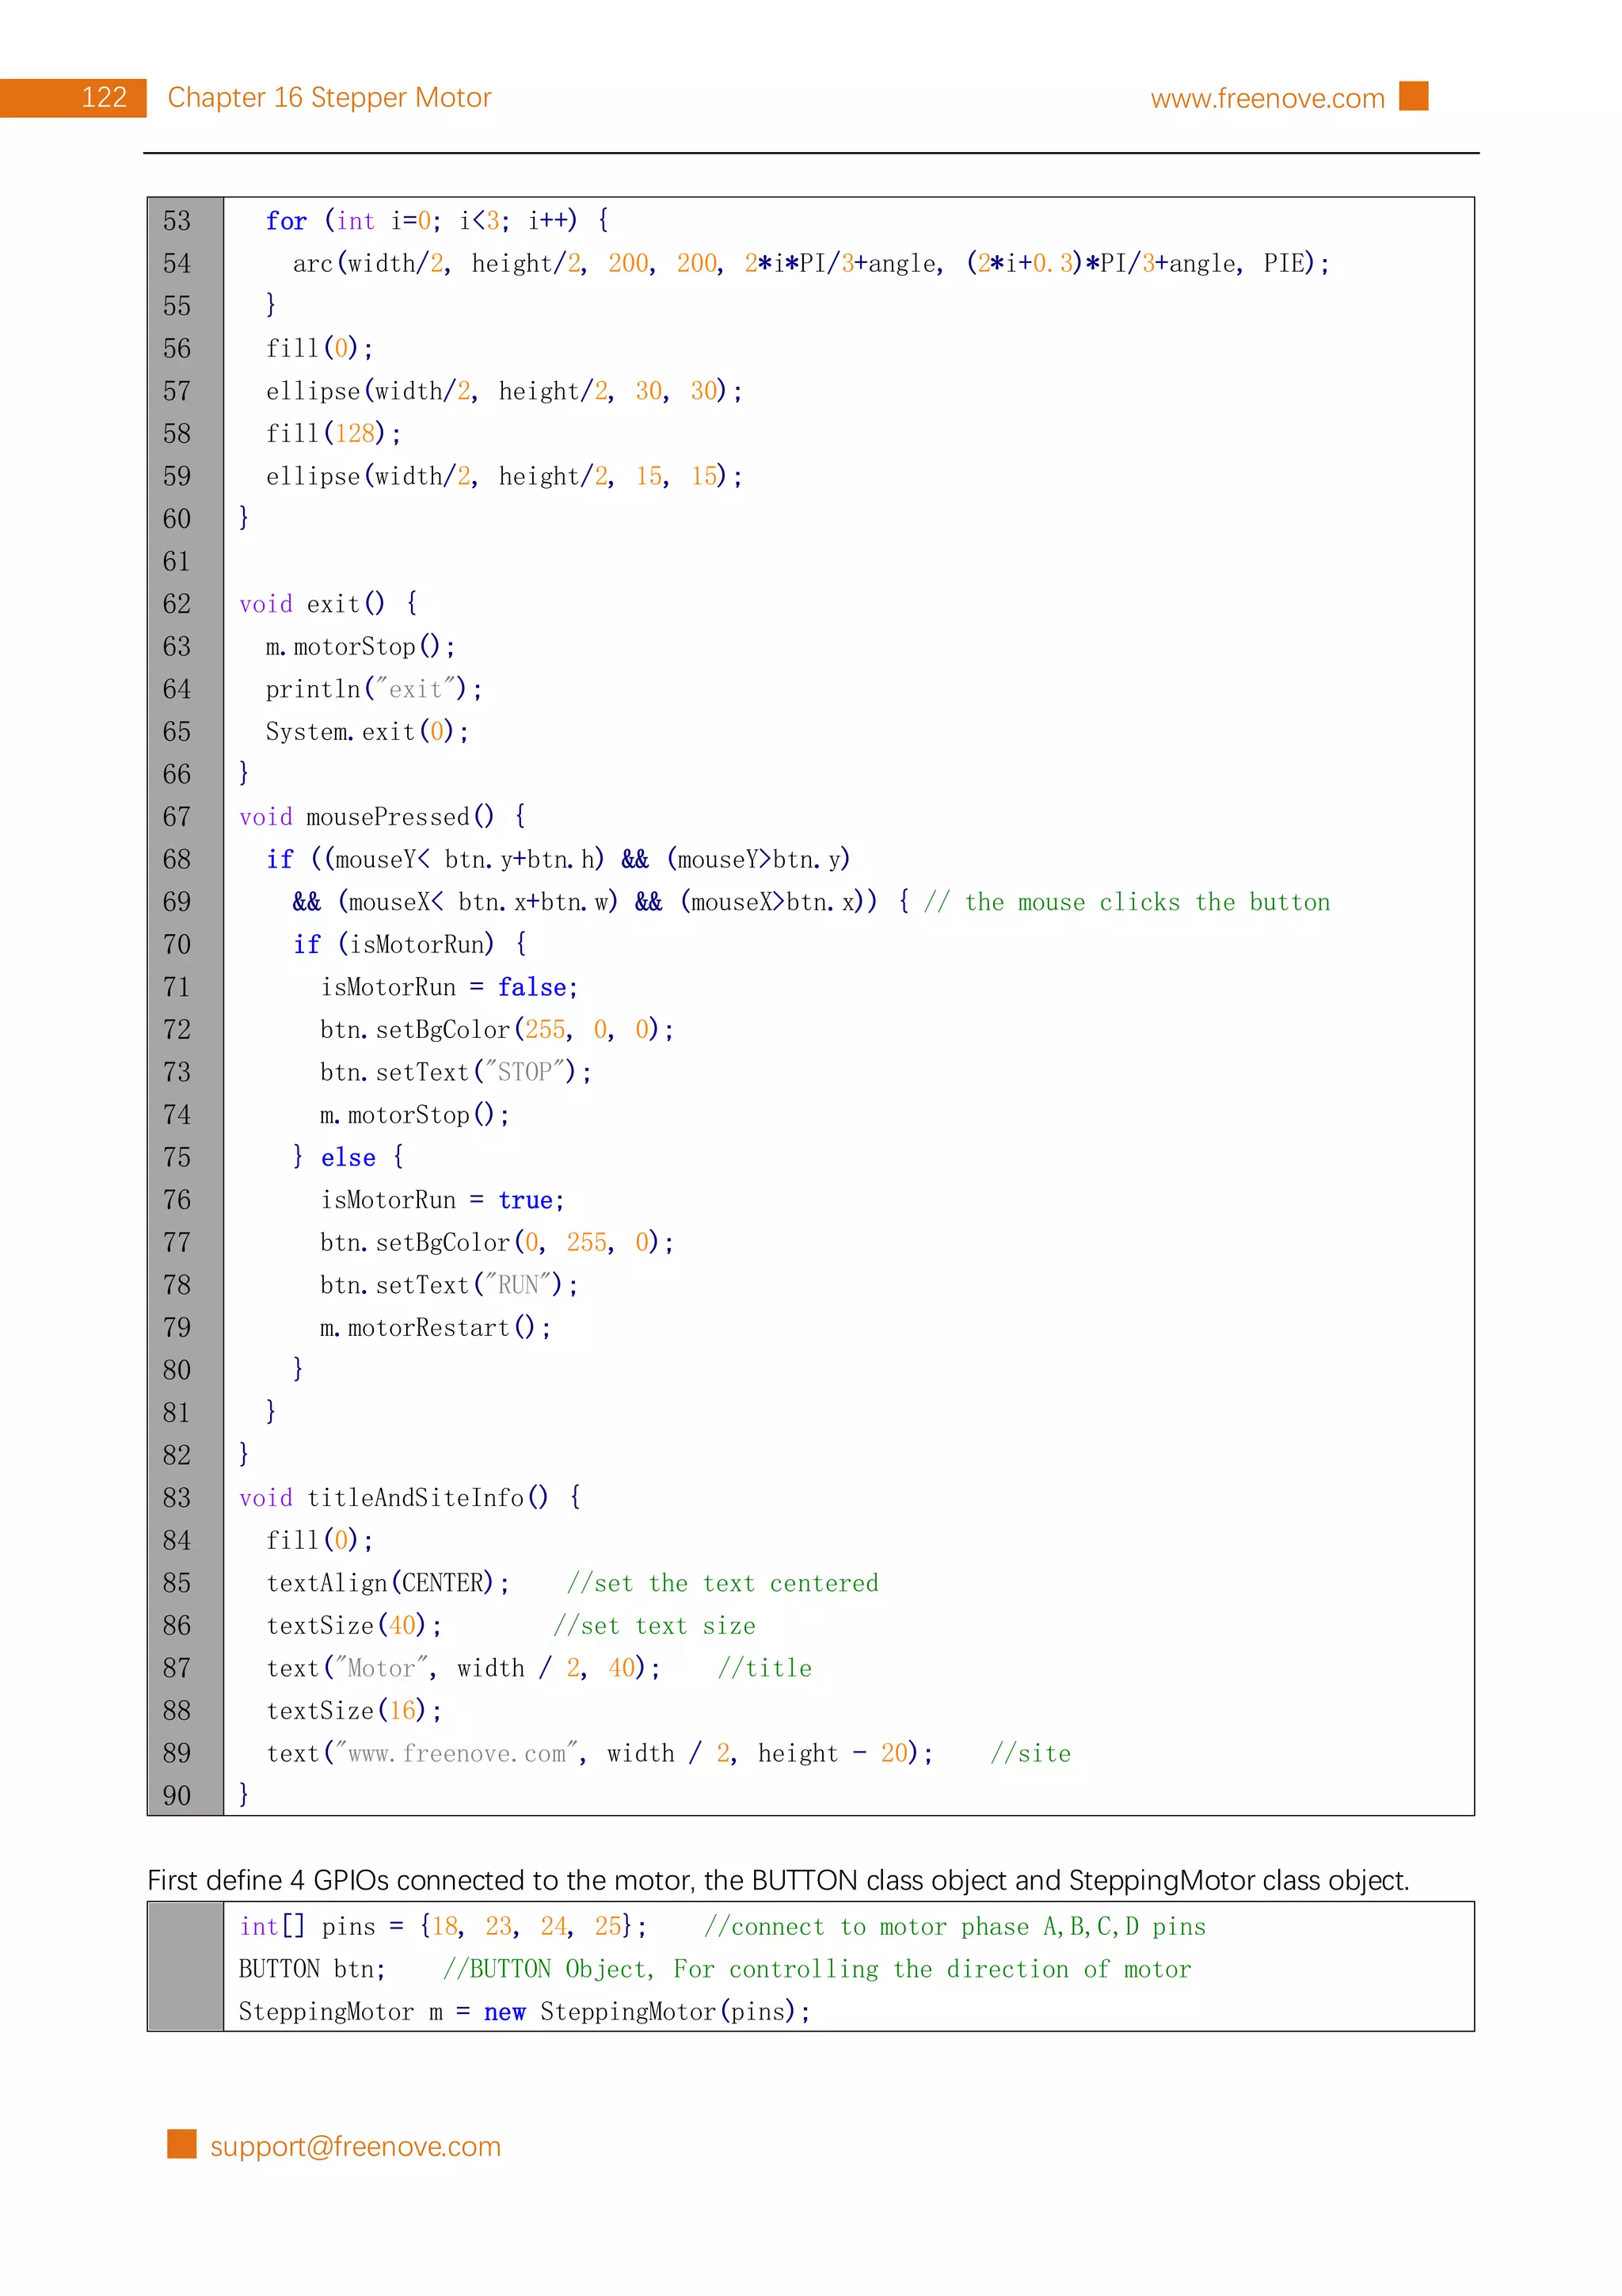The image size is (1622, 2296).
Task: Click the arc(width/2, height/2, 200, 200 line
Action: point(810,264)
